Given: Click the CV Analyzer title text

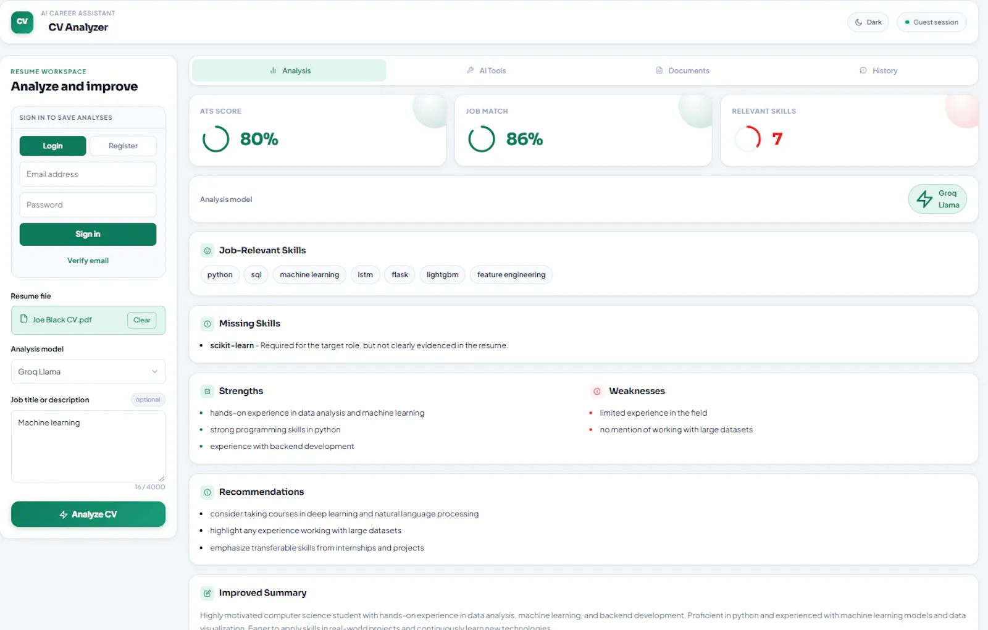Looking at the screenshot, I should click(78, 27).
